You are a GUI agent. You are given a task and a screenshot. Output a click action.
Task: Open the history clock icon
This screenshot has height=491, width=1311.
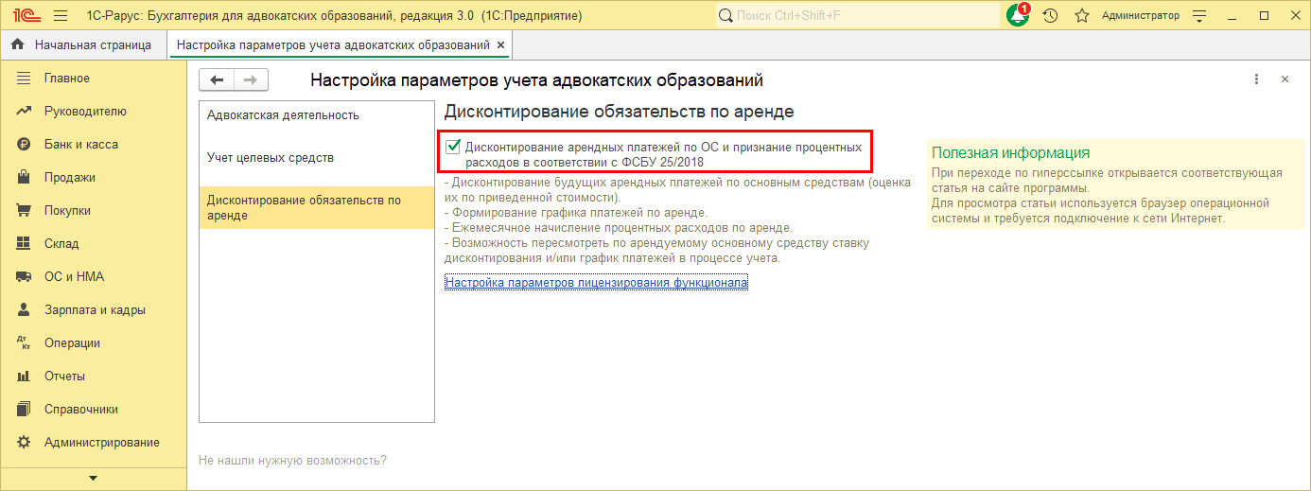pos(1050,16)
